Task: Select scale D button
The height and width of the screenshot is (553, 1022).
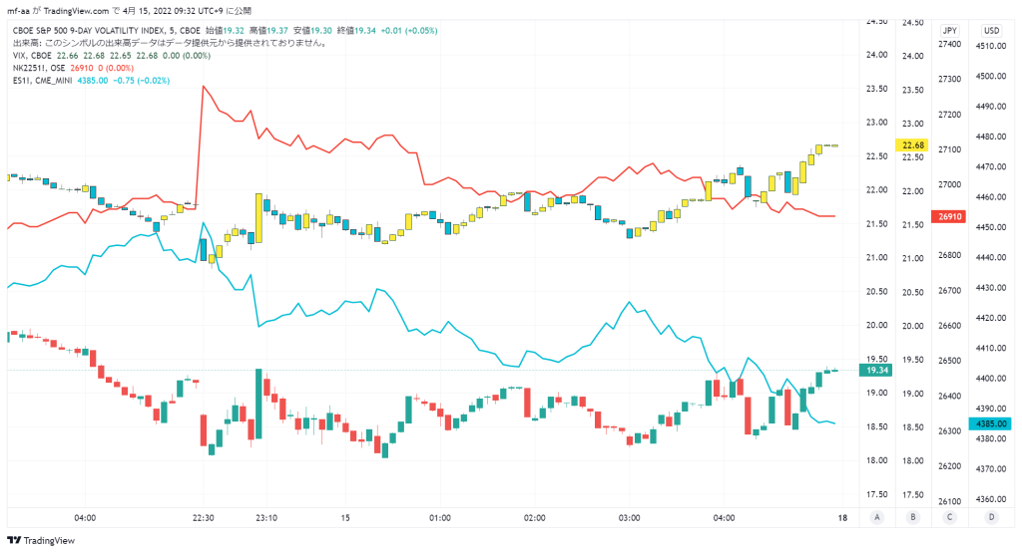Action: tap(991, 518)
